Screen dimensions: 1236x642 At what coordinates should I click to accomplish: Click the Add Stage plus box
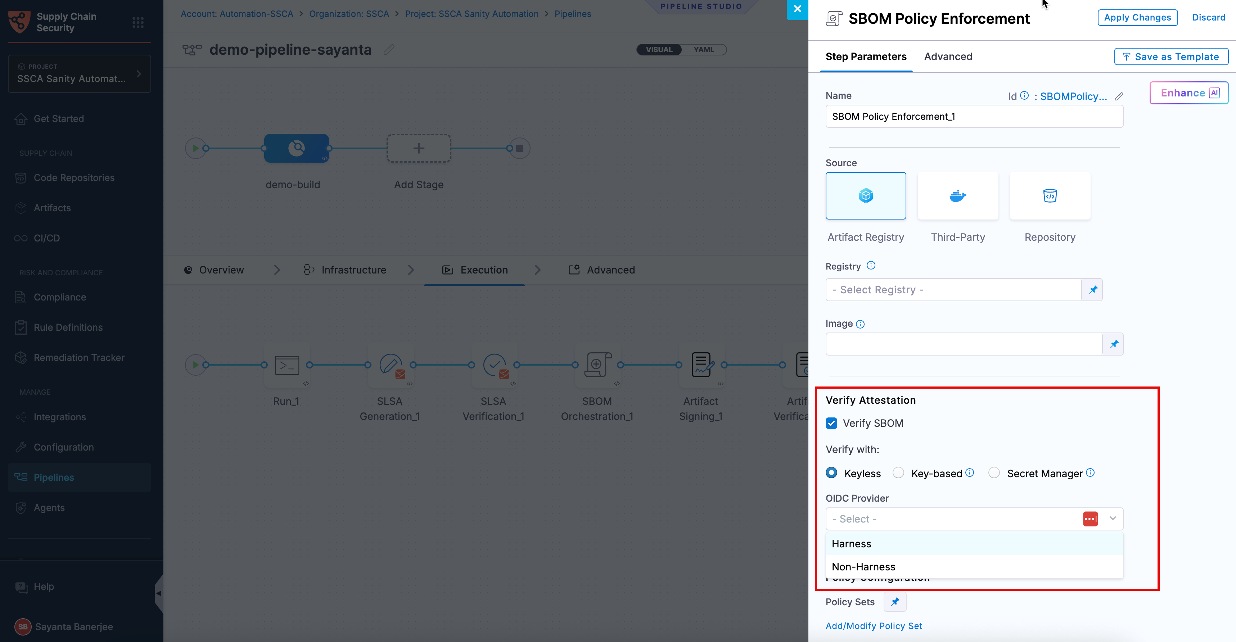[x=419, y=148]
